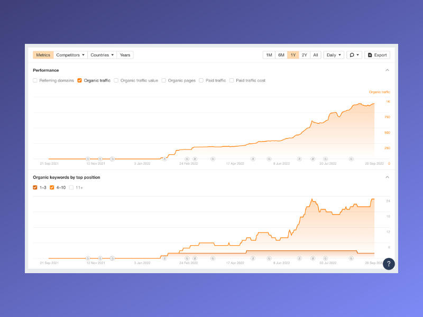Collapse the Performance section chevron
This screenshot has width=423, height=317.
point(387,70)
